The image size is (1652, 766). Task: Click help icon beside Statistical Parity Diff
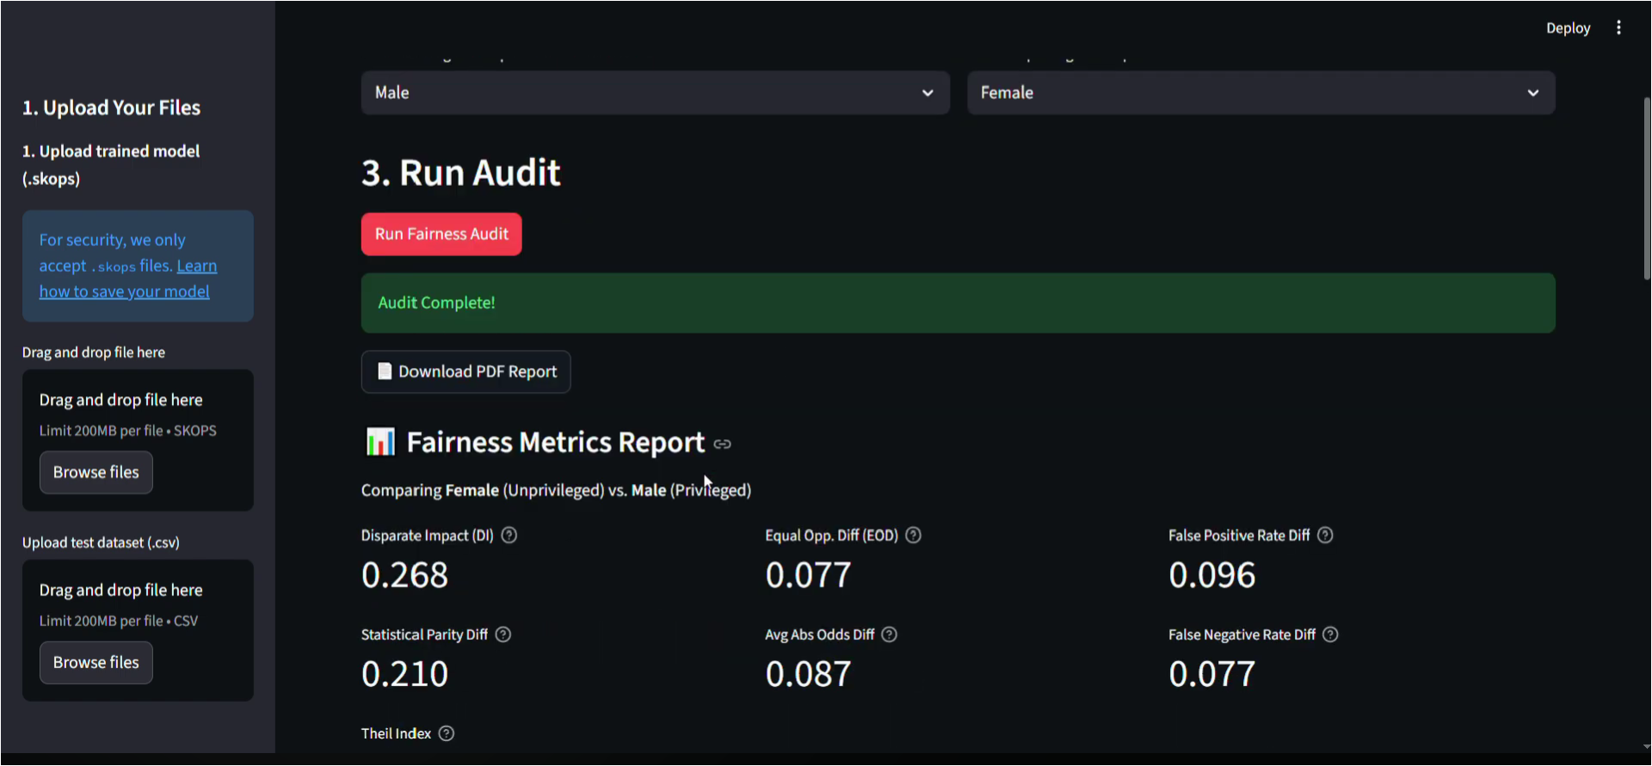(503, 634)
